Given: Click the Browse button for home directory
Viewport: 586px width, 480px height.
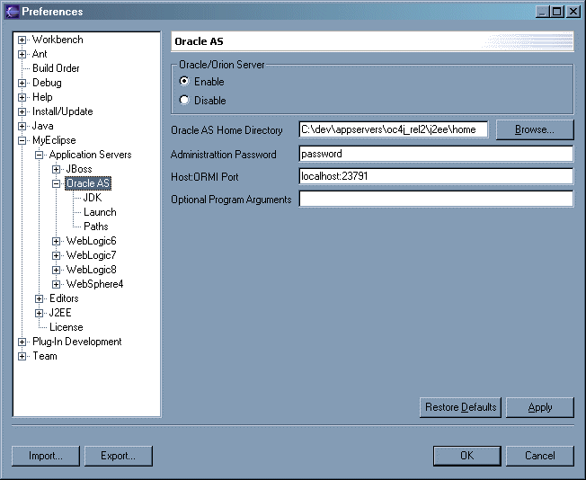Looking at the screenshot, I should pos(535,129).
